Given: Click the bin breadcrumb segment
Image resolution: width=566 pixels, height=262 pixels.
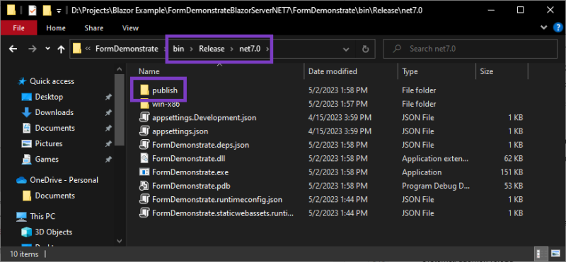Looking at the screenshot, I should coord(178,49).
